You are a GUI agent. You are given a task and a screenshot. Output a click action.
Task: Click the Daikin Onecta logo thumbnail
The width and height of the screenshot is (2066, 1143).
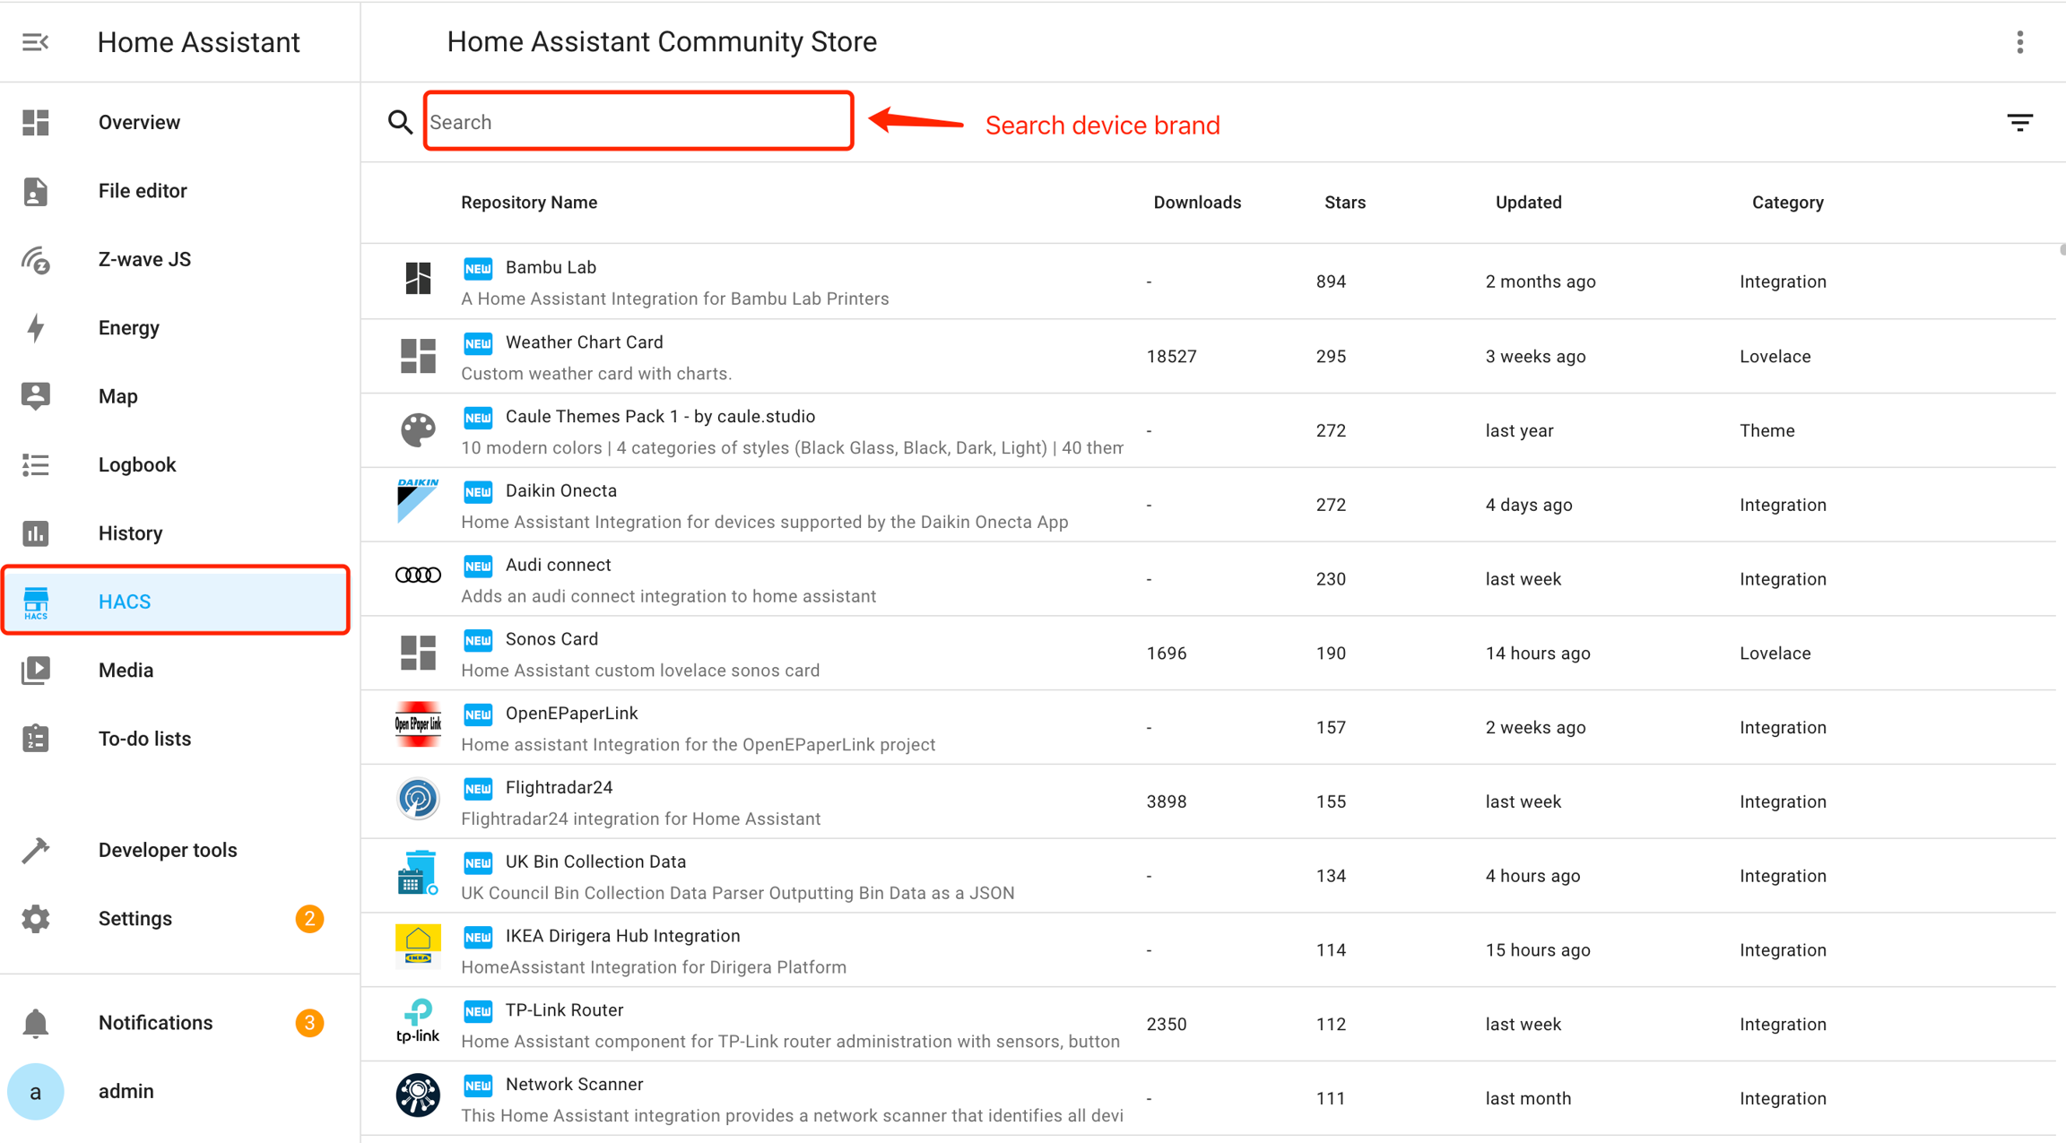417,502
